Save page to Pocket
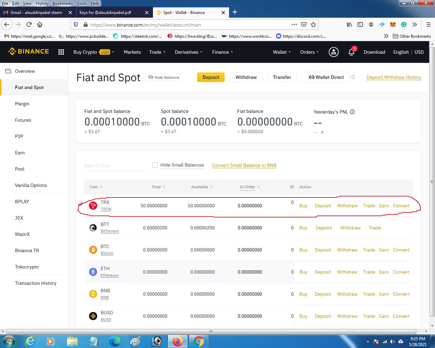The image size is (435, 348). [x=304, y=24]
